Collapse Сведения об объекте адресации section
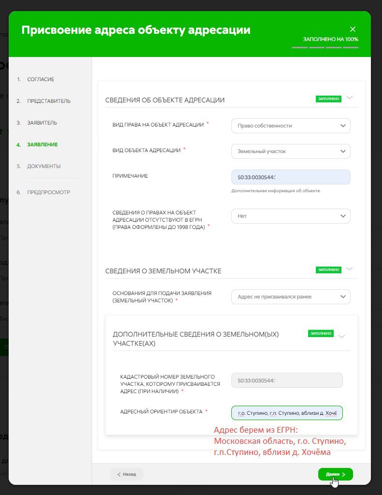382x495 pixels. pos(350,98)
